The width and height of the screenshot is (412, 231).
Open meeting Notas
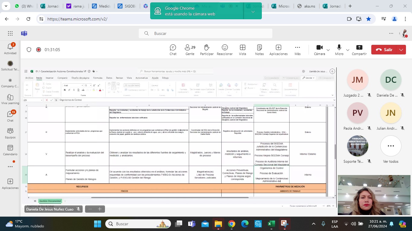259,50
